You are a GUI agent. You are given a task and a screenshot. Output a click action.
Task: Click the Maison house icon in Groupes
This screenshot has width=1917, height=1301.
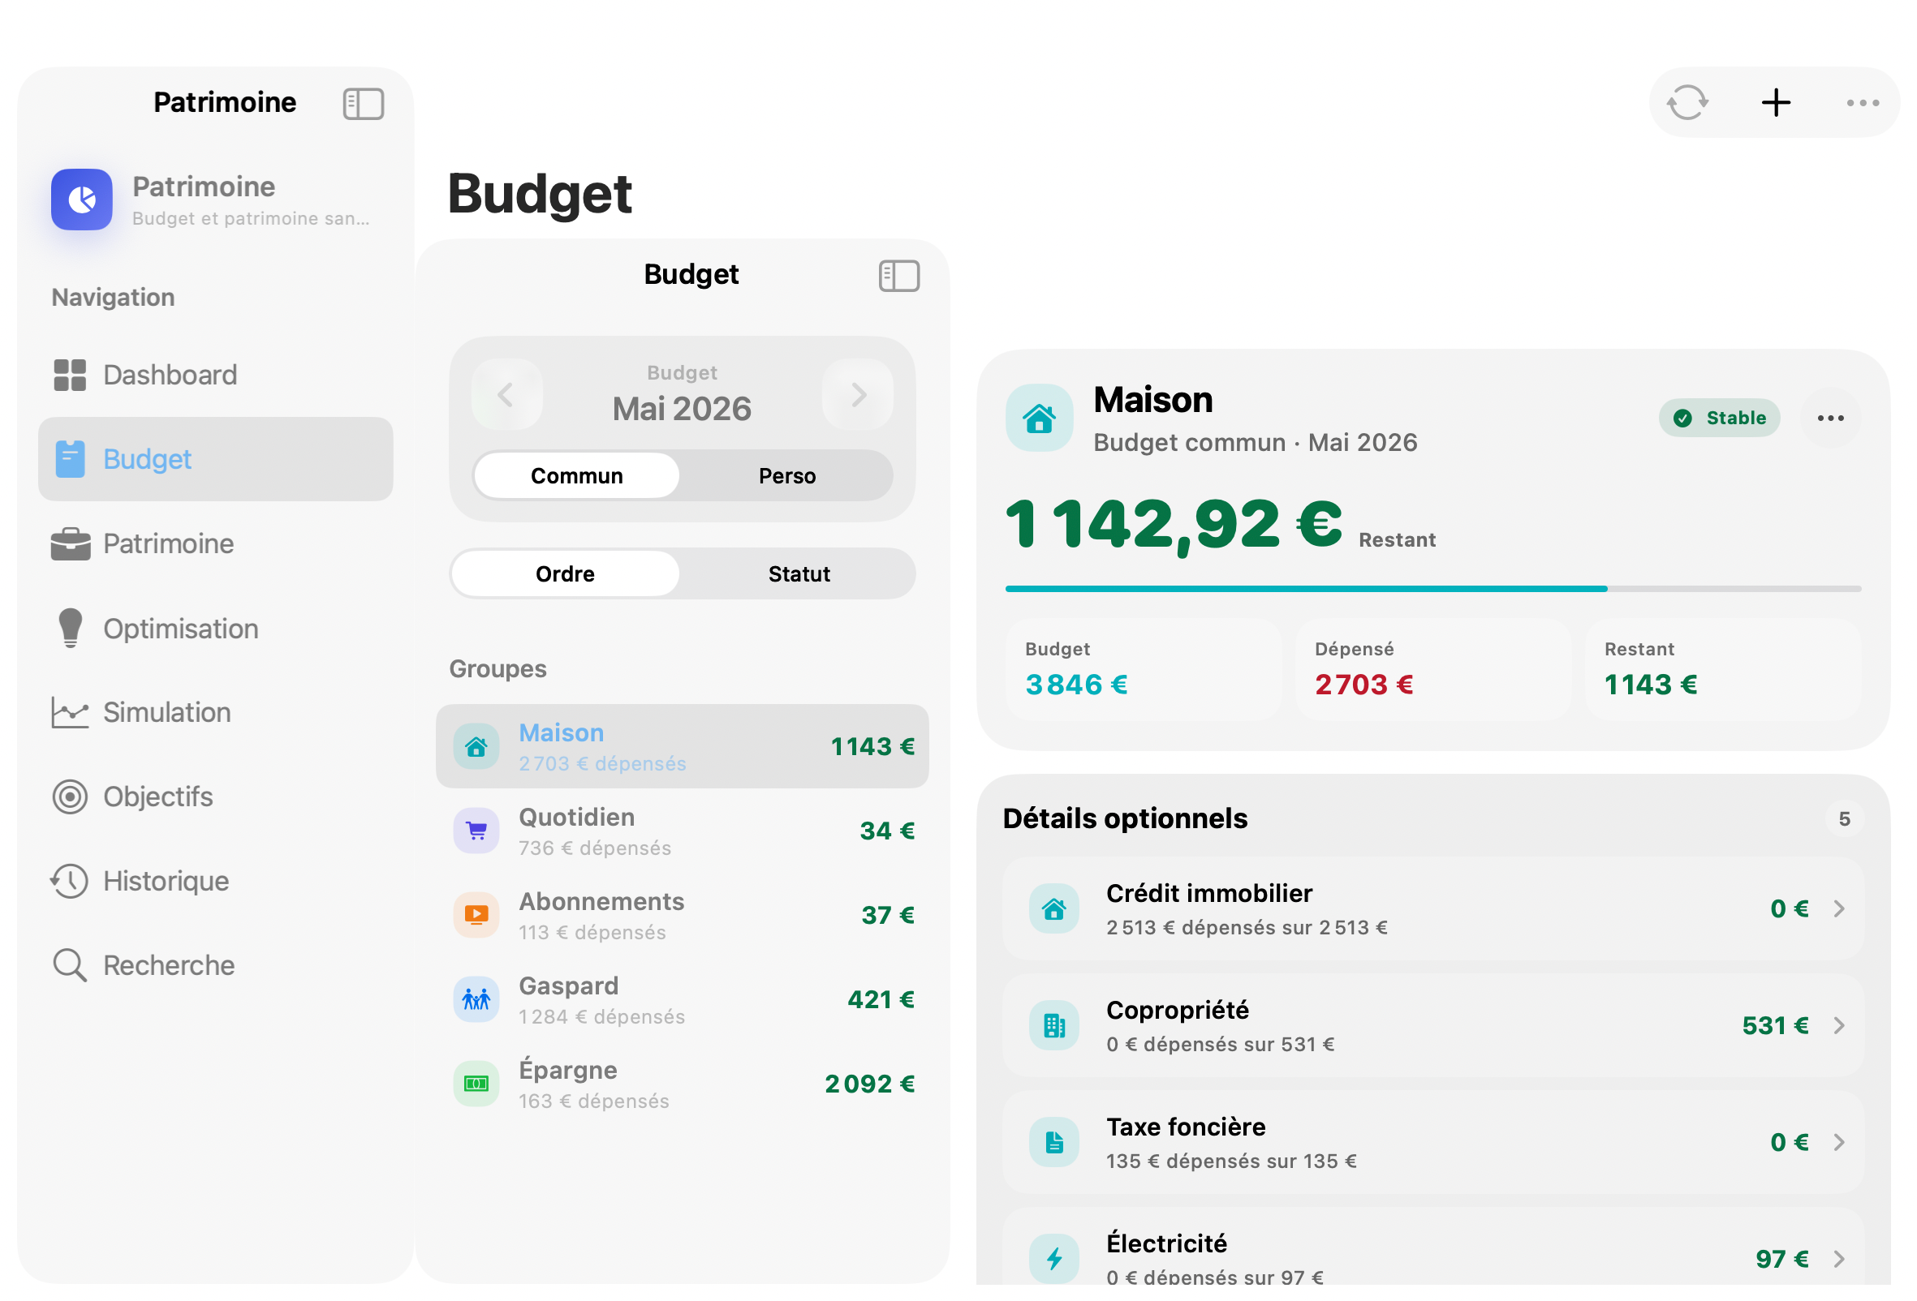[x=476, y=747]
